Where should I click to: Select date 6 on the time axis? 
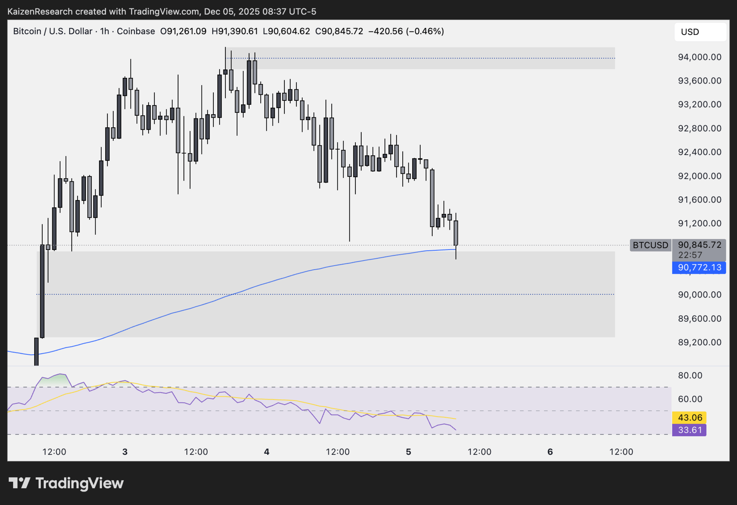tap(550, 452)
